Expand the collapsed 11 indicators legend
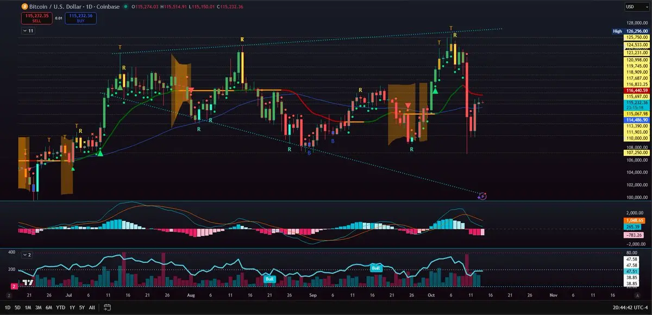The image size is (652, 315). click(x=28, y=31)
